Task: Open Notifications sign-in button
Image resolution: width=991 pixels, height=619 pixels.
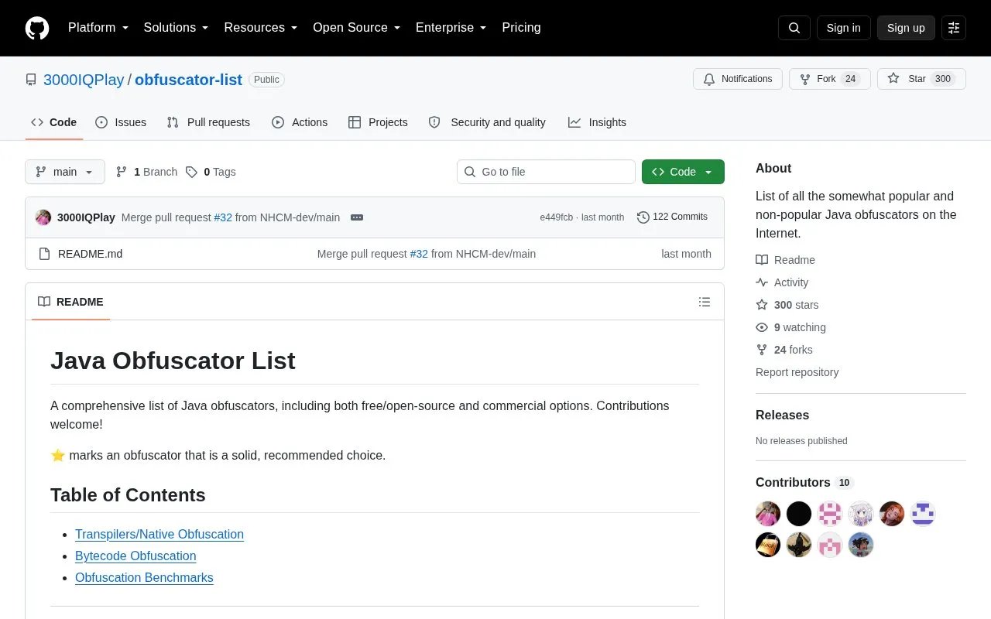Action: 738,79
